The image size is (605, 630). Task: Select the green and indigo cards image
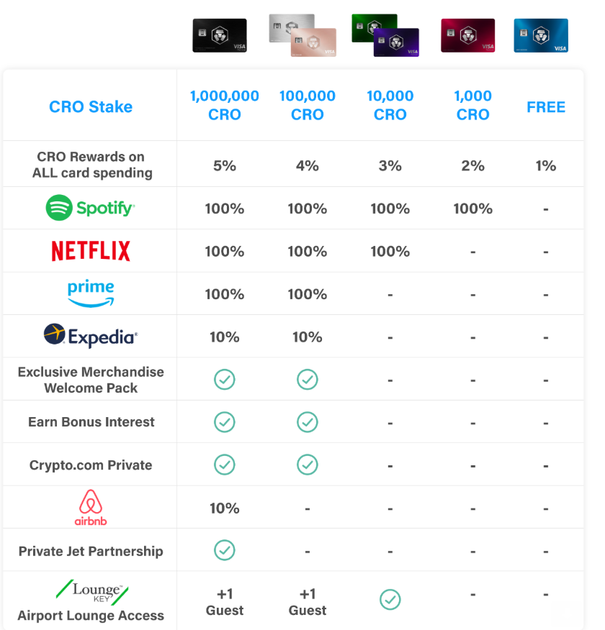(385, 35)
